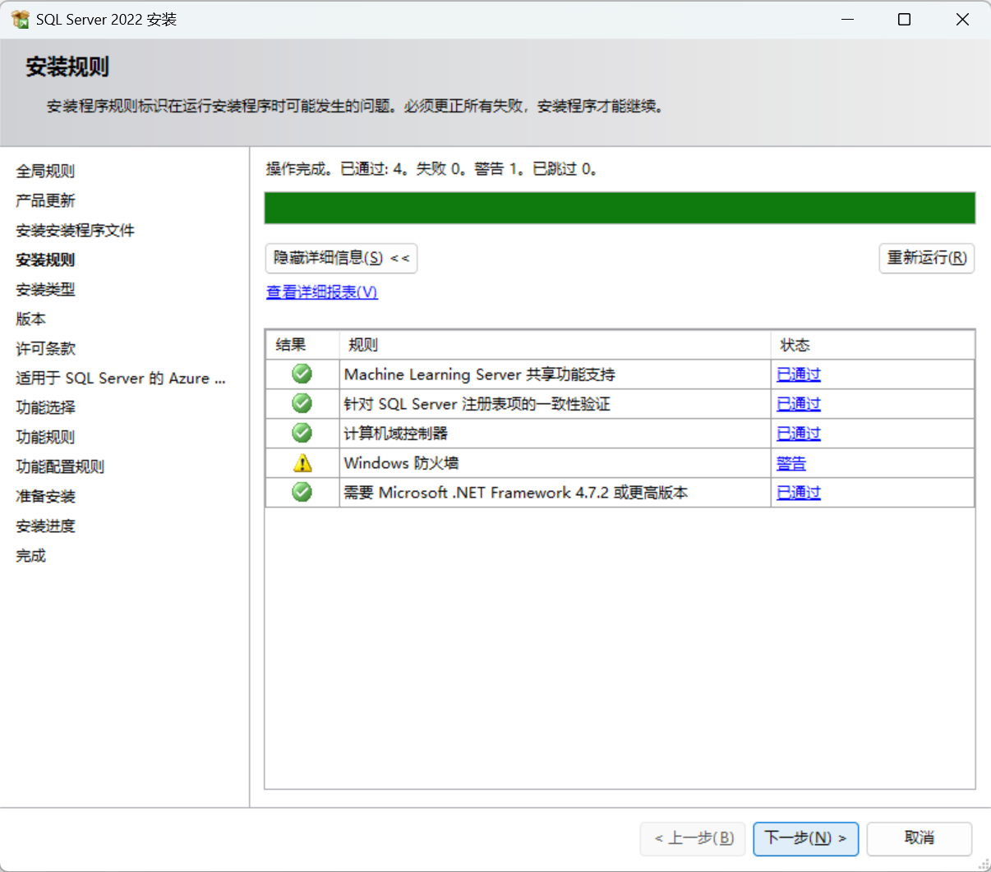The height and width of the screenshot is (872, 991).
Task: Click the 上一步(B) button
Action: point(693,838)
